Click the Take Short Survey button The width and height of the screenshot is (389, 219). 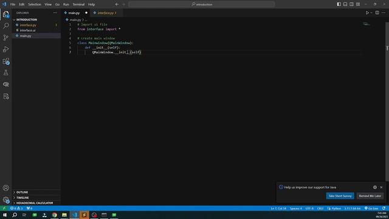point(340,196)
